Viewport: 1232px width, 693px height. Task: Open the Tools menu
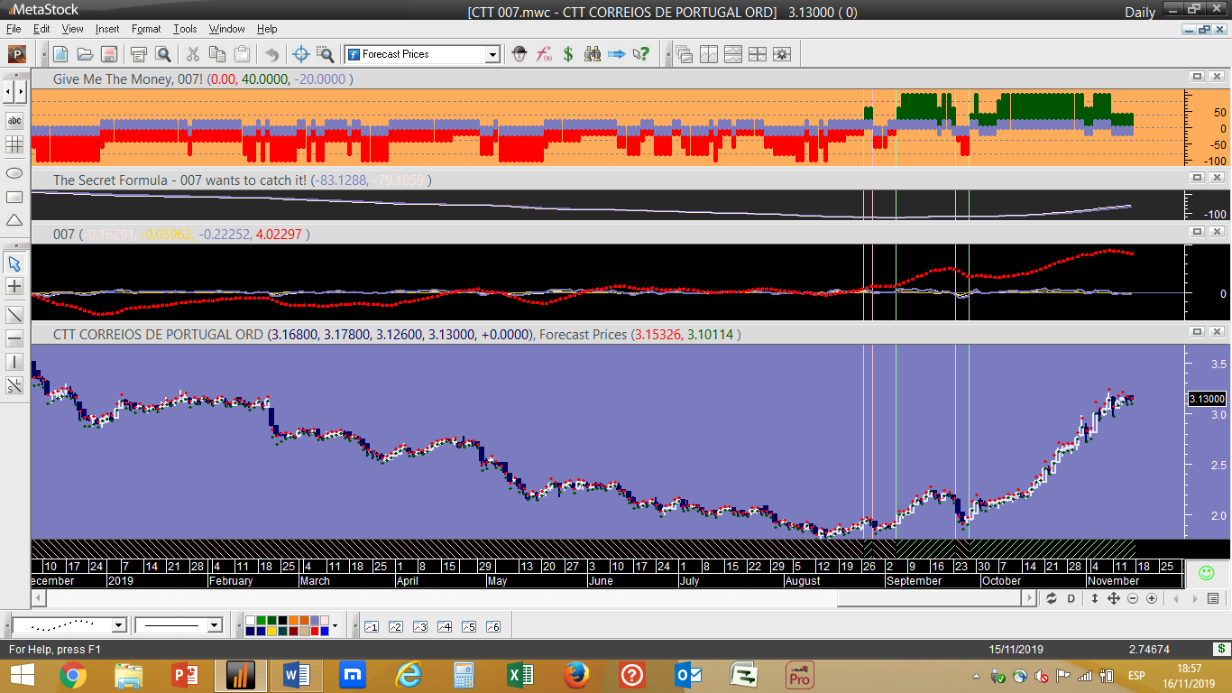tap(185, 29)
